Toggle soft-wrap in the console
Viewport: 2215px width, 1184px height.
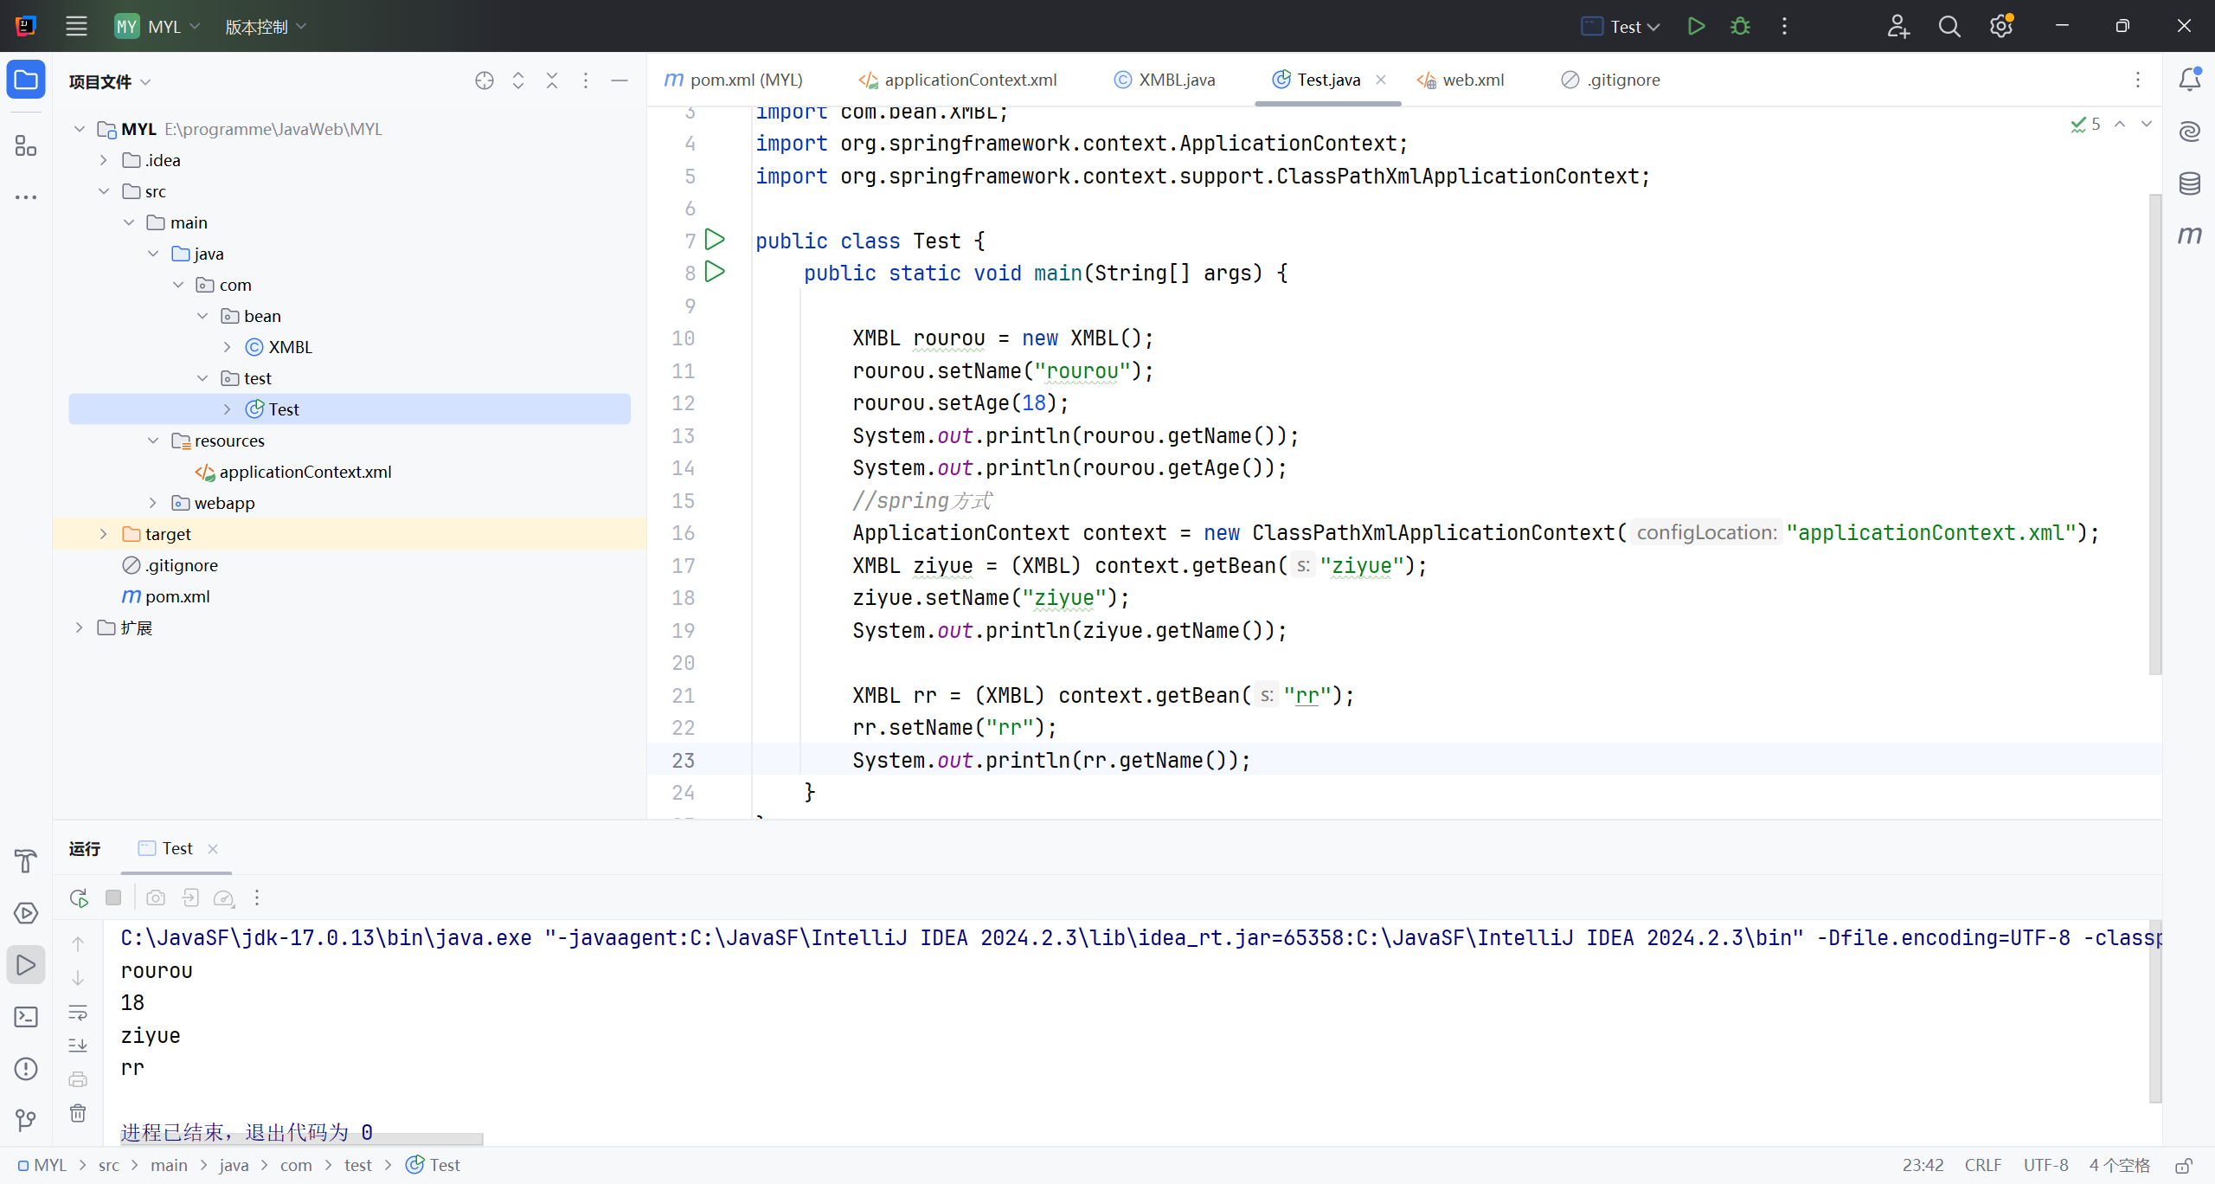pos(78,1012)
